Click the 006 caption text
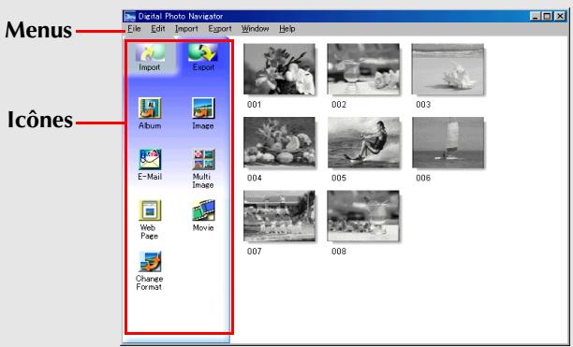The width and height of the screenshot is (573, 347). 423,178
